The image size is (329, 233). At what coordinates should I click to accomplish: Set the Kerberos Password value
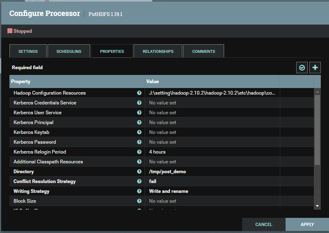212,142
